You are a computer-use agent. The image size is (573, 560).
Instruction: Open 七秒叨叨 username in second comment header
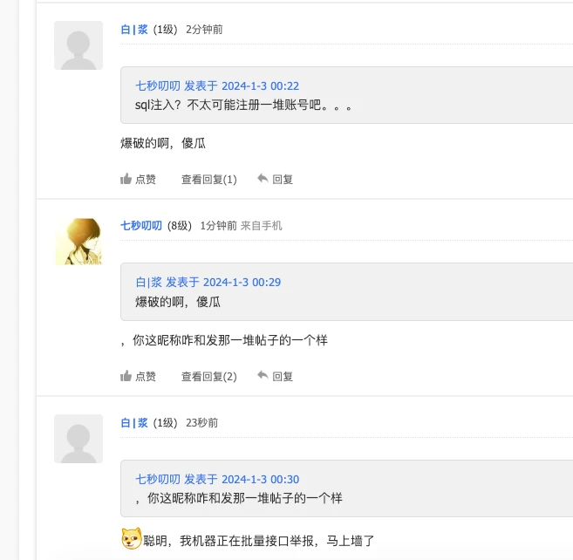141,226
